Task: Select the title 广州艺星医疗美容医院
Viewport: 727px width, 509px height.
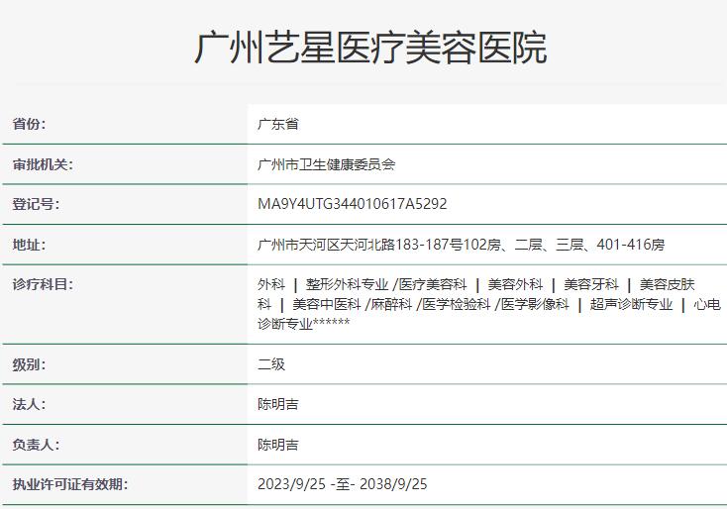Action: tap(370, 48)
